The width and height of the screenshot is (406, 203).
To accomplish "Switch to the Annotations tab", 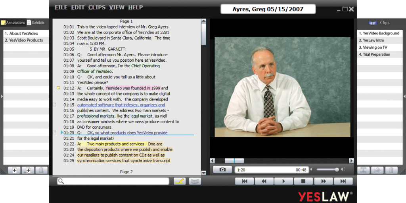I will click(x=13, y=23).
